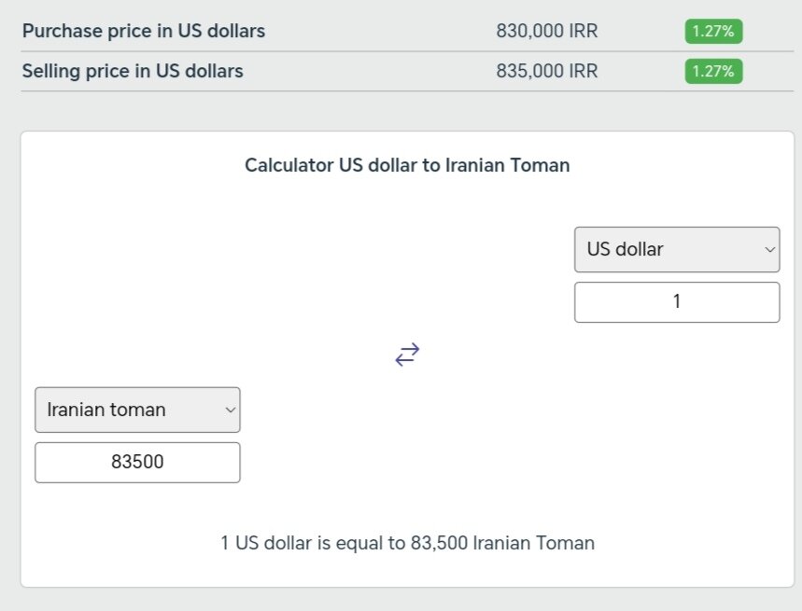This screenshot has width=802, height=611.
Task: Click the green 1.27% badge for purchase price
Action: (x=713, y=31)
